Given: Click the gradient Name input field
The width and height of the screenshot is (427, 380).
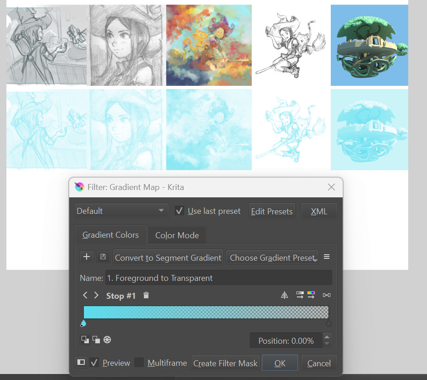Looking at the screenshot, I should click(219, 278).
